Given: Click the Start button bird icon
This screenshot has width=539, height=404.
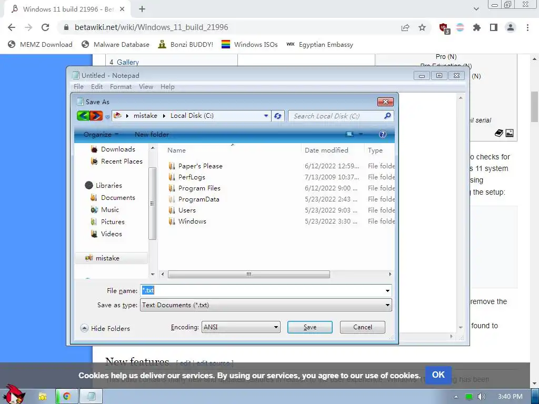Looking at the screenshot, I should [13, 395].
